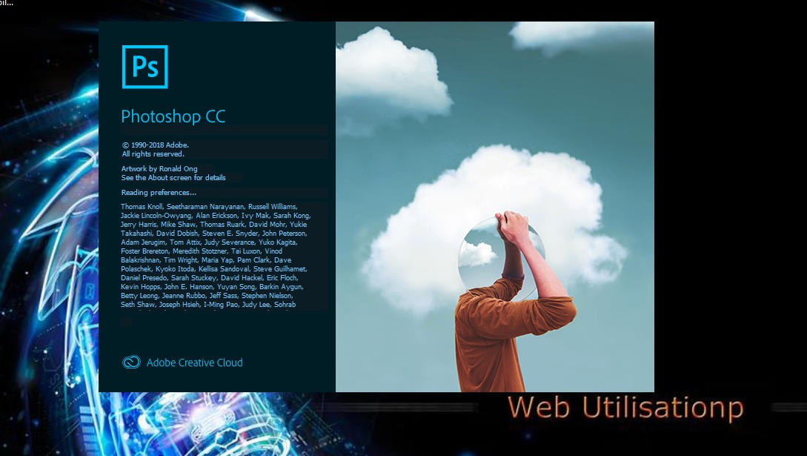Click the Adobe Creative Cloud logo icon
The image size is (807, 456).
(131, 363)
